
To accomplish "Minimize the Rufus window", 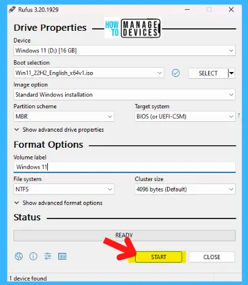I will (x=187, y=9).
